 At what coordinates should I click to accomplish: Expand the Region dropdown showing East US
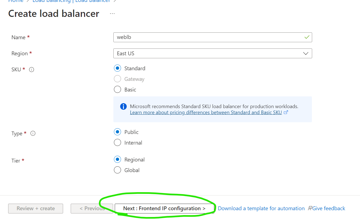pyautogui.click(x=213, y=53)
